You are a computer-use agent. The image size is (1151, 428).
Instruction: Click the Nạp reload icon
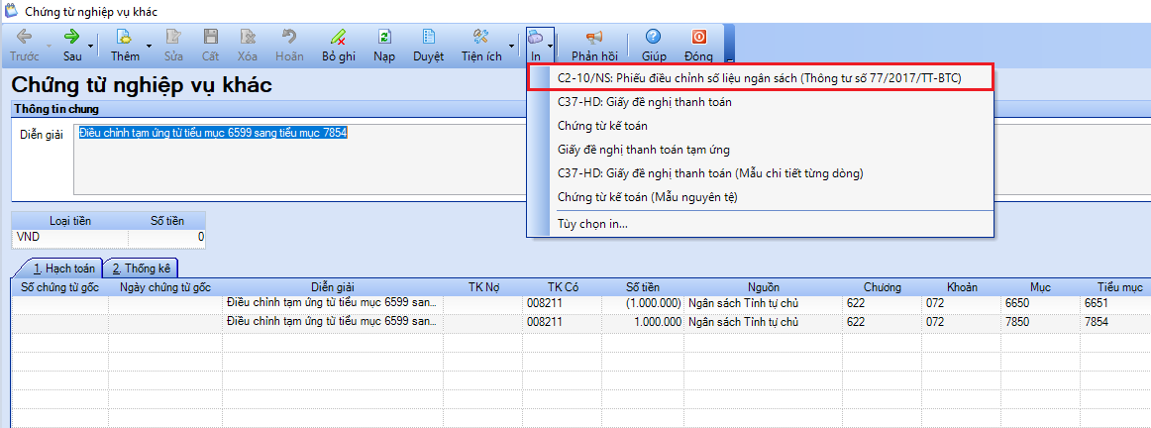pos(384,38)
